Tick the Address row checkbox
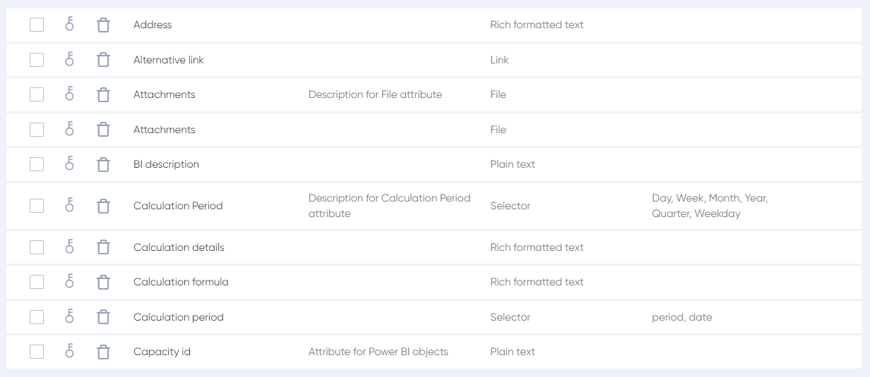The width and height of the screenshot is (870, 377). tap(37, 25)
